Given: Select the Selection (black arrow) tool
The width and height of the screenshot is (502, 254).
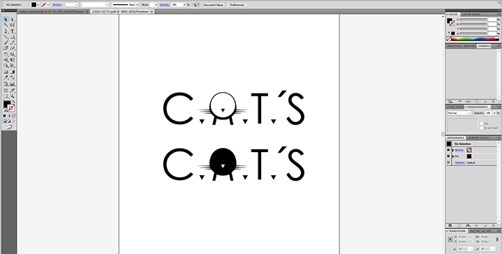Looking at the screenshot, I should (x=6, y=20).
